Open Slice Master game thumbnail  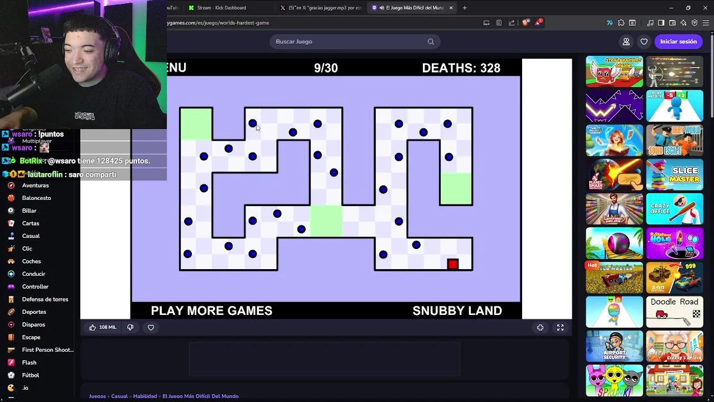674,175
